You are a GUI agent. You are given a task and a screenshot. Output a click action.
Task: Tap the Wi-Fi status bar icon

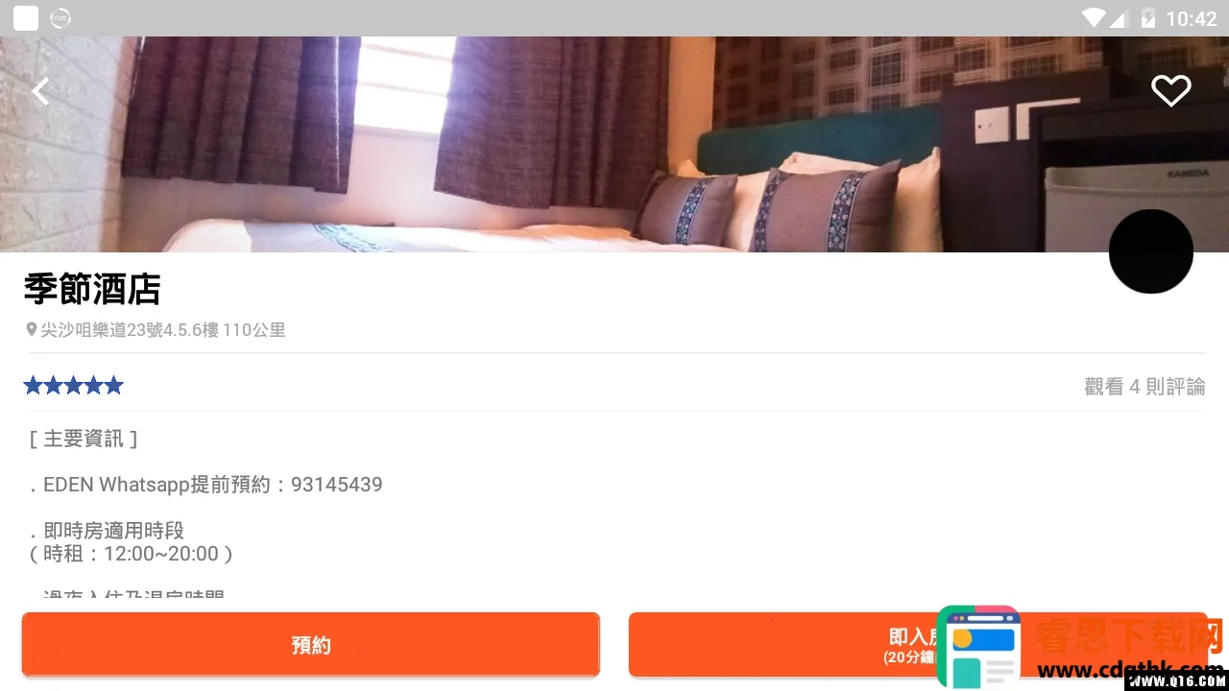1094,17
